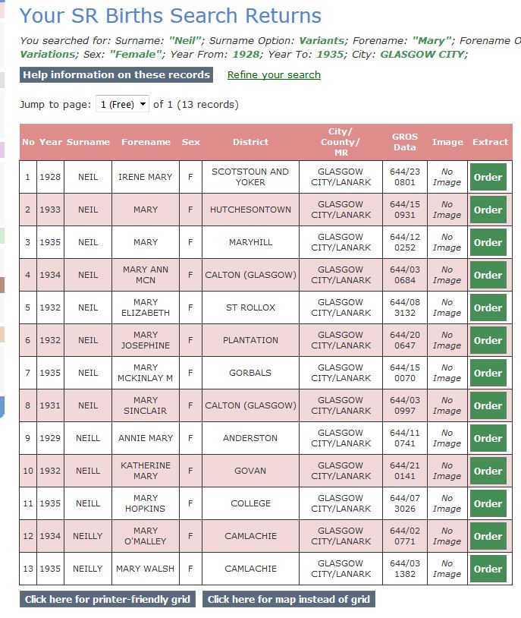Order the 1928 Irene Mary Neil record
This screenshot has height=618, width=521.
pyautogui.click(x=488, y=177)
